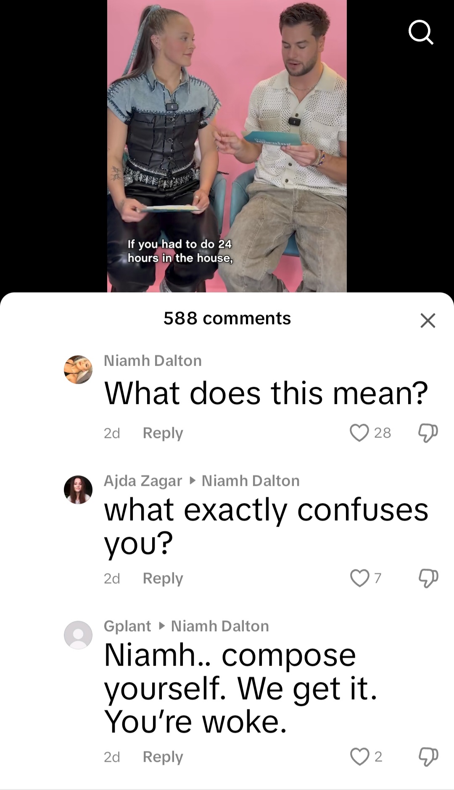Tap the video to pause playback
Screen dimensions: 454x790
point(227,146)
